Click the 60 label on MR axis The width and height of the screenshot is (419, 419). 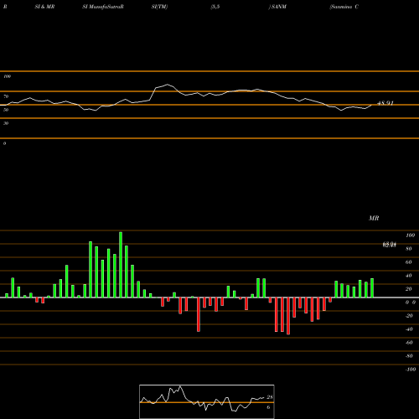(409, 262)
